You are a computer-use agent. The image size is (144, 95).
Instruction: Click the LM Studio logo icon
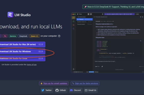[10, 15]
